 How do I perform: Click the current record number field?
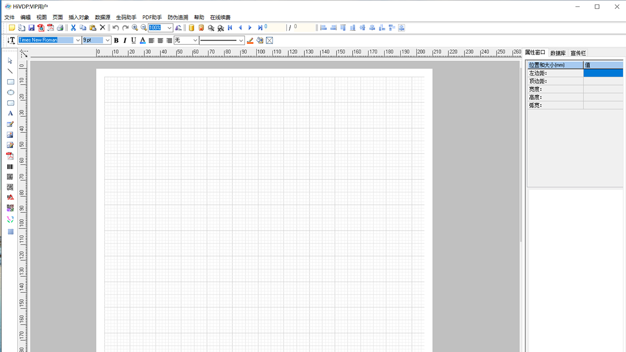point(275,28)
